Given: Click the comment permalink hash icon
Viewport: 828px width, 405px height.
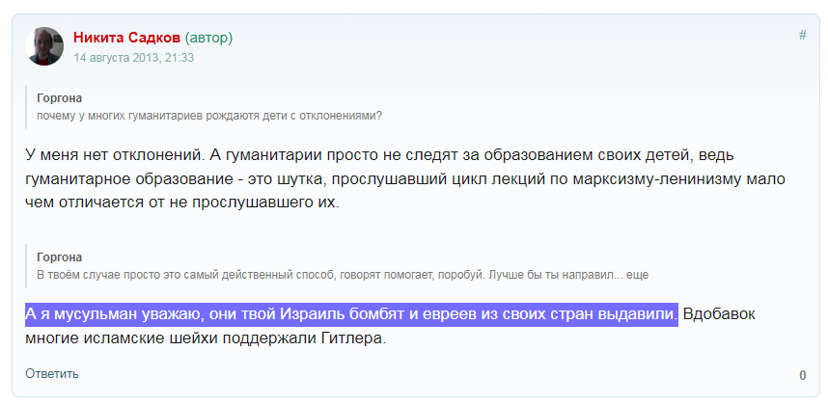Looking at the screenshot, I should coord(802,35).
